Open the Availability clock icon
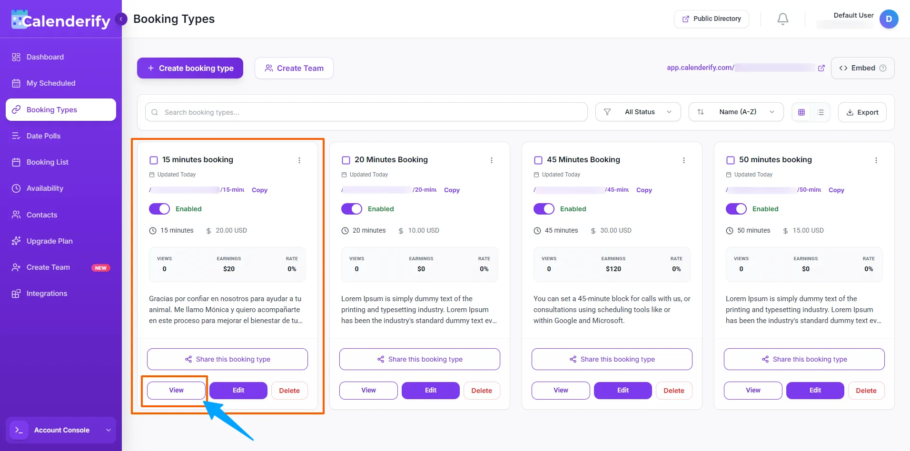The height and width of the screenshot is (451, 910). tap(16, 188)
